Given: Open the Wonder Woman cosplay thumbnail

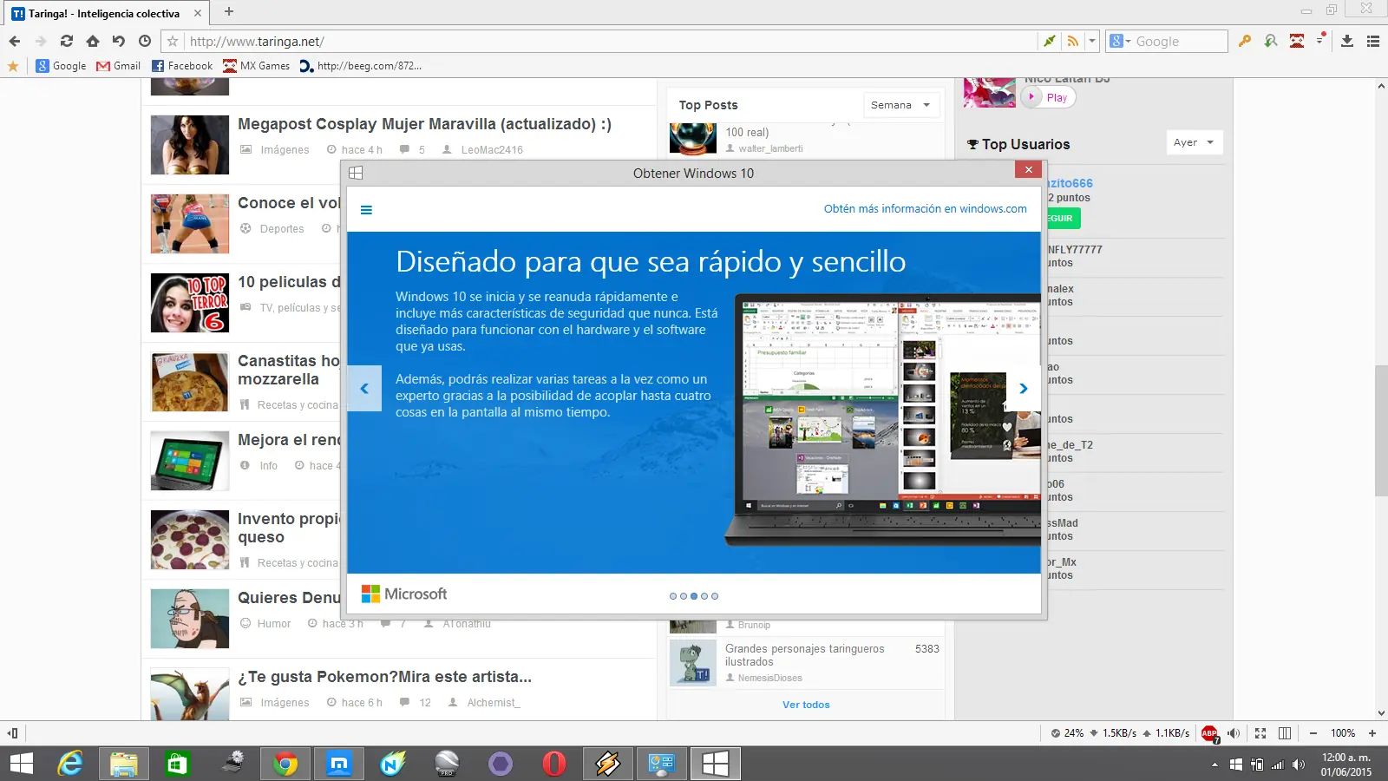Looking at the screenshot, I should click(190, 145).
